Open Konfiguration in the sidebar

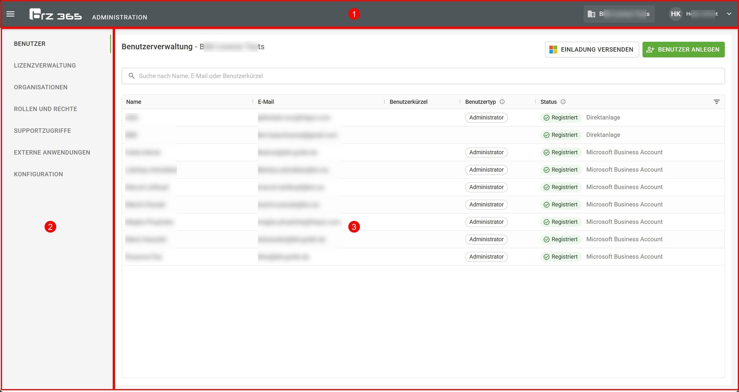[x=38, y=174]
